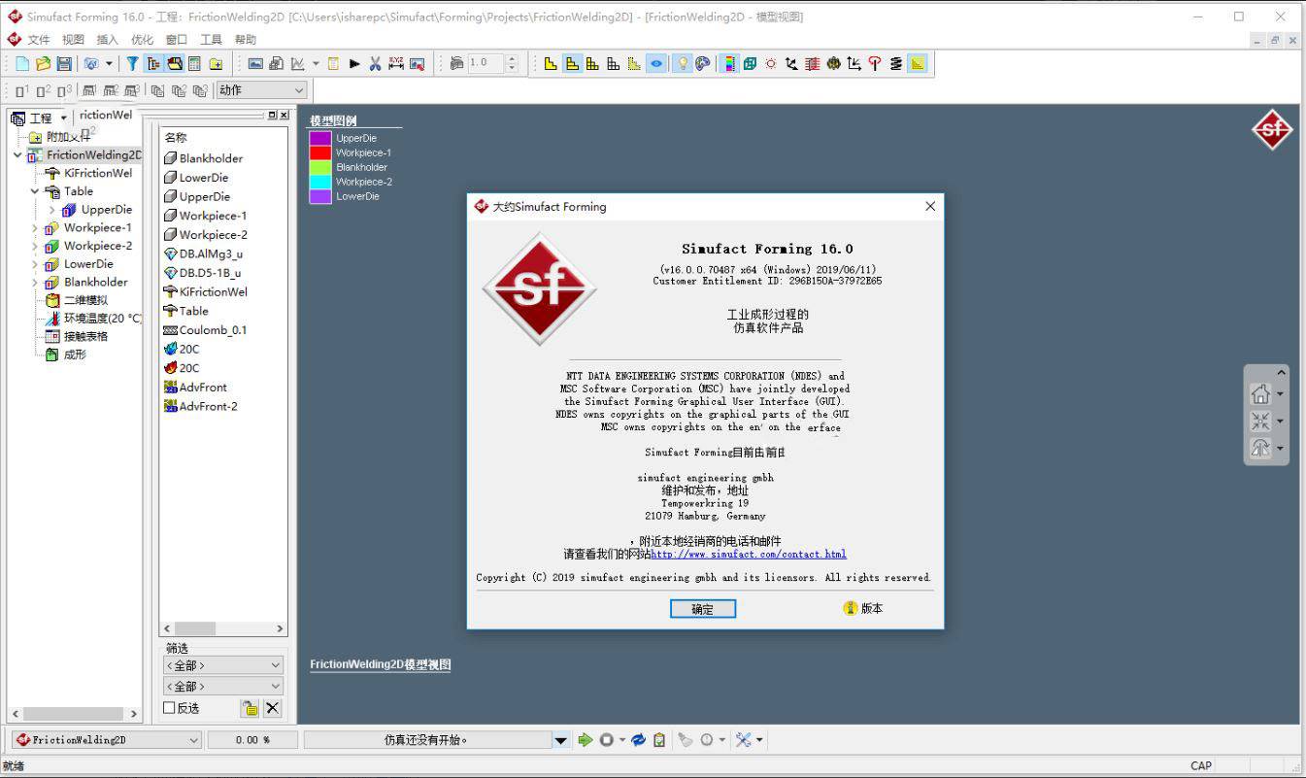Expand the Workpiece-1 tree node
1306x778 pixels.
point(35,228)
